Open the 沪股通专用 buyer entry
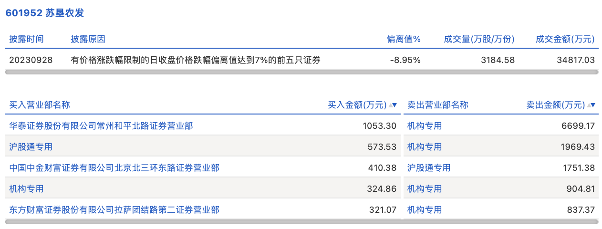The width and height of the screenshot is (602, 229). [x=31, y=147]
